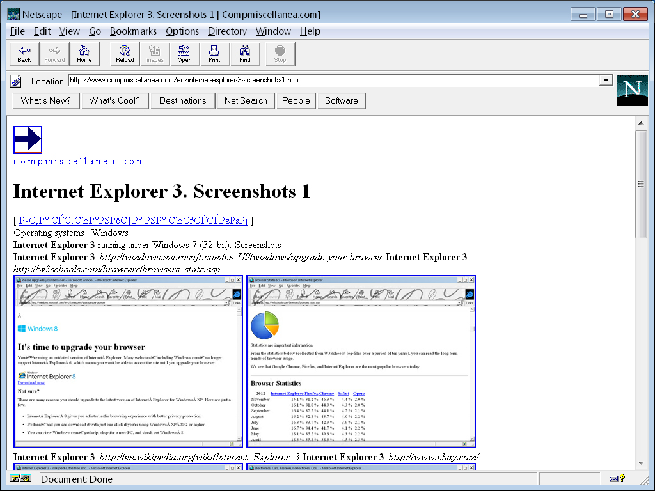Open the Bookmarks menu
The image size is (655, 491).
133,31
